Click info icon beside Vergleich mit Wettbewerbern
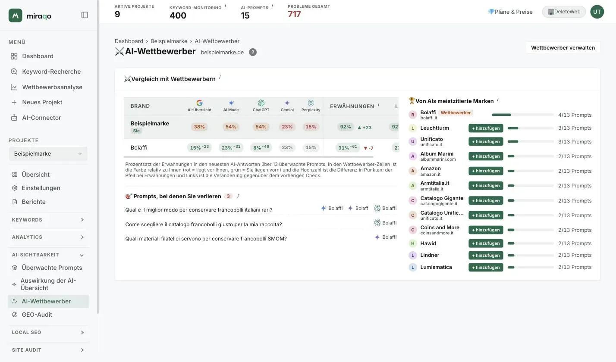The image size is (616, 362). 220,78
